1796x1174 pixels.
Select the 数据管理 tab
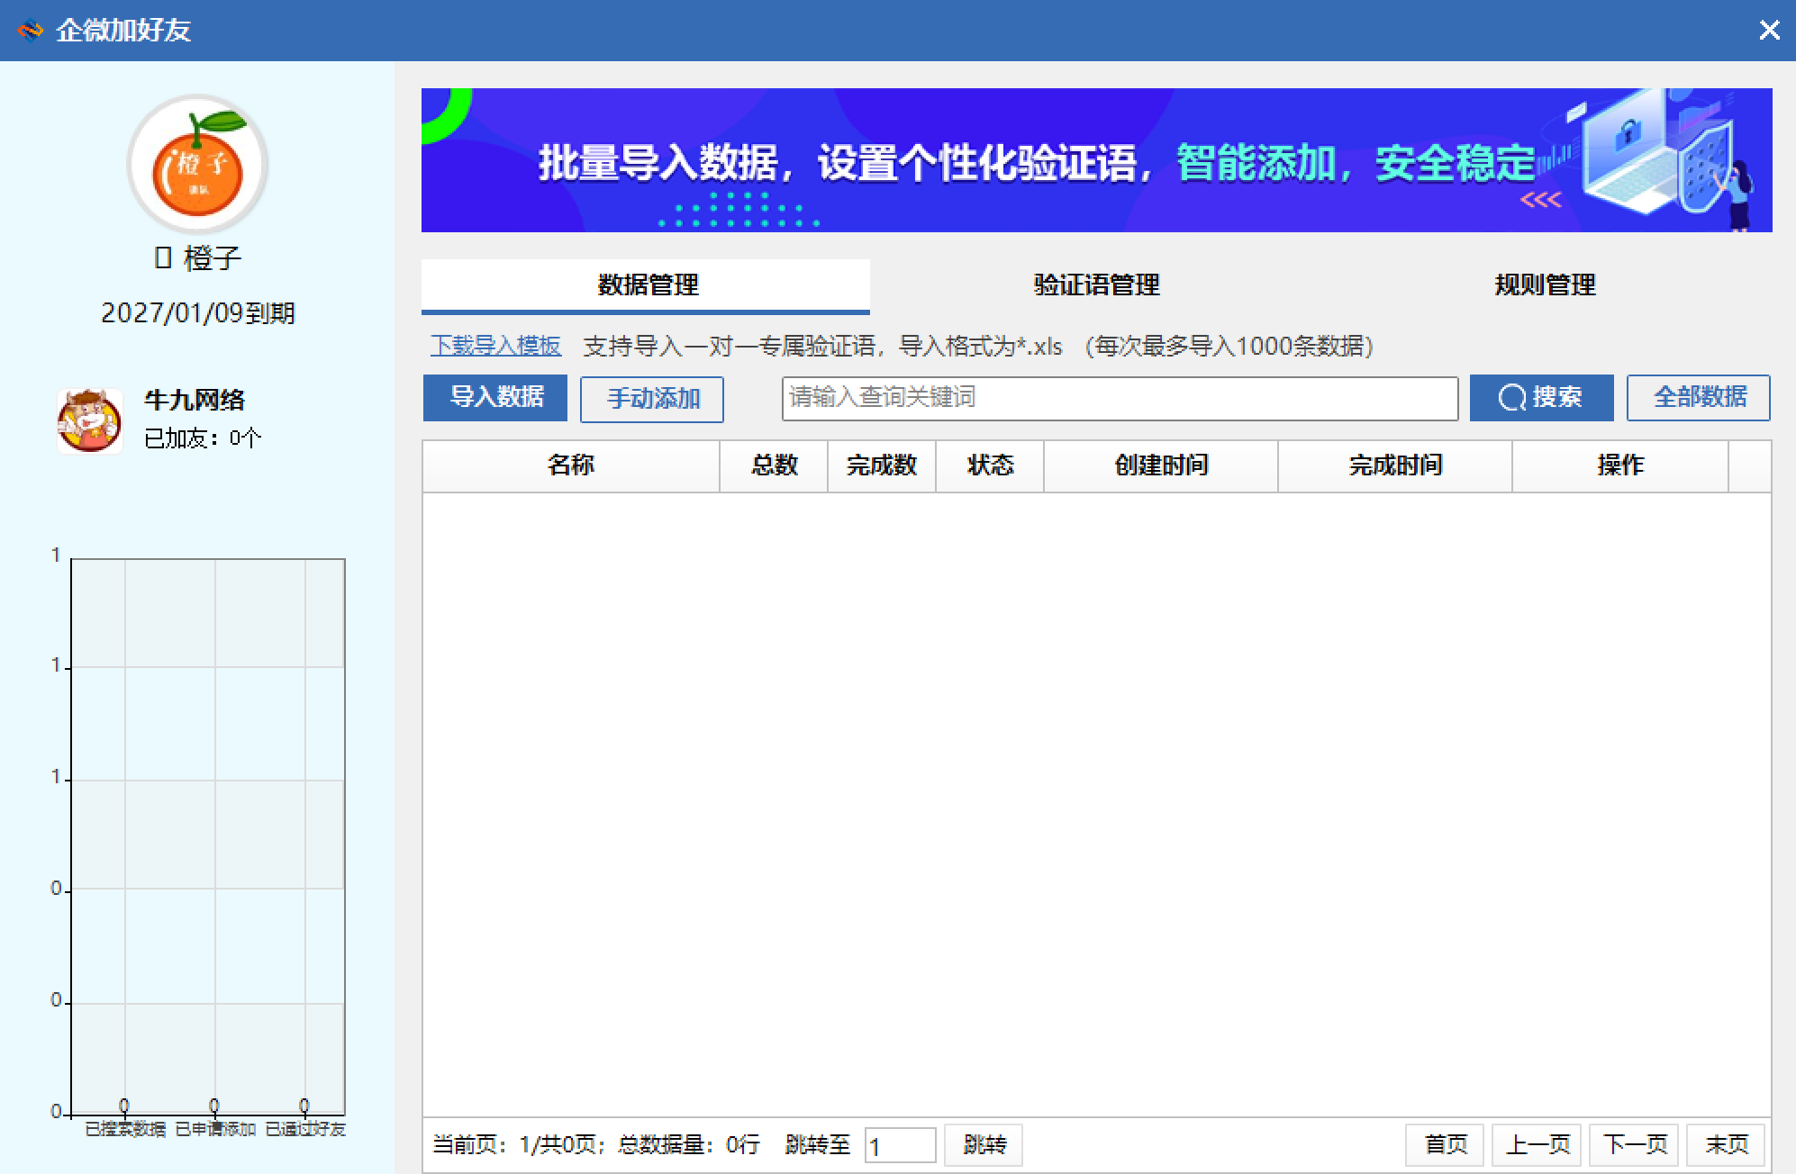click(x=647, y=285)
